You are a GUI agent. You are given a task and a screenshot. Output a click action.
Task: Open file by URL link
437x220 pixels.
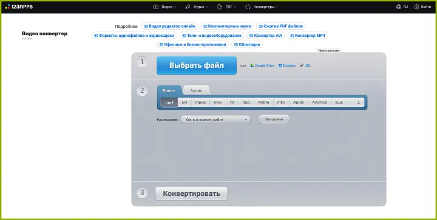pyautogui.click(x=307, y=65)
